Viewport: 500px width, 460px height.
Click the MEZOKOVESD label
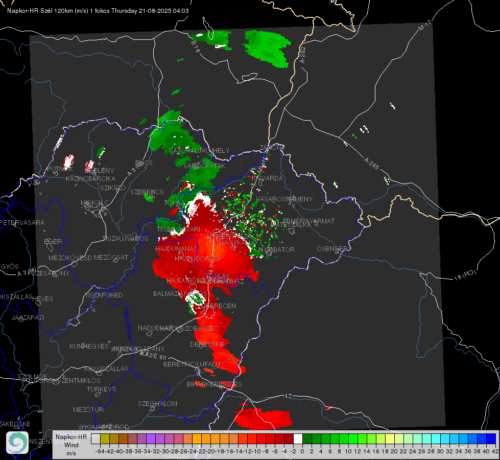coord(70,258)
